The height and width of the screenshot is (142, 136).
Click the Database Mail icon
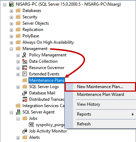click(x=25, y=93)
